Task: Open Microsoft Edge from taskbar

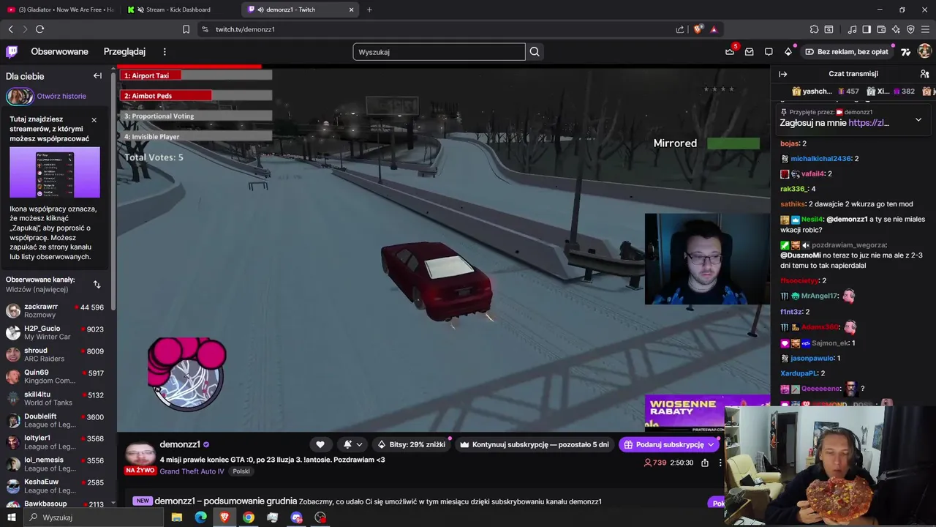Action: (200, 517)
